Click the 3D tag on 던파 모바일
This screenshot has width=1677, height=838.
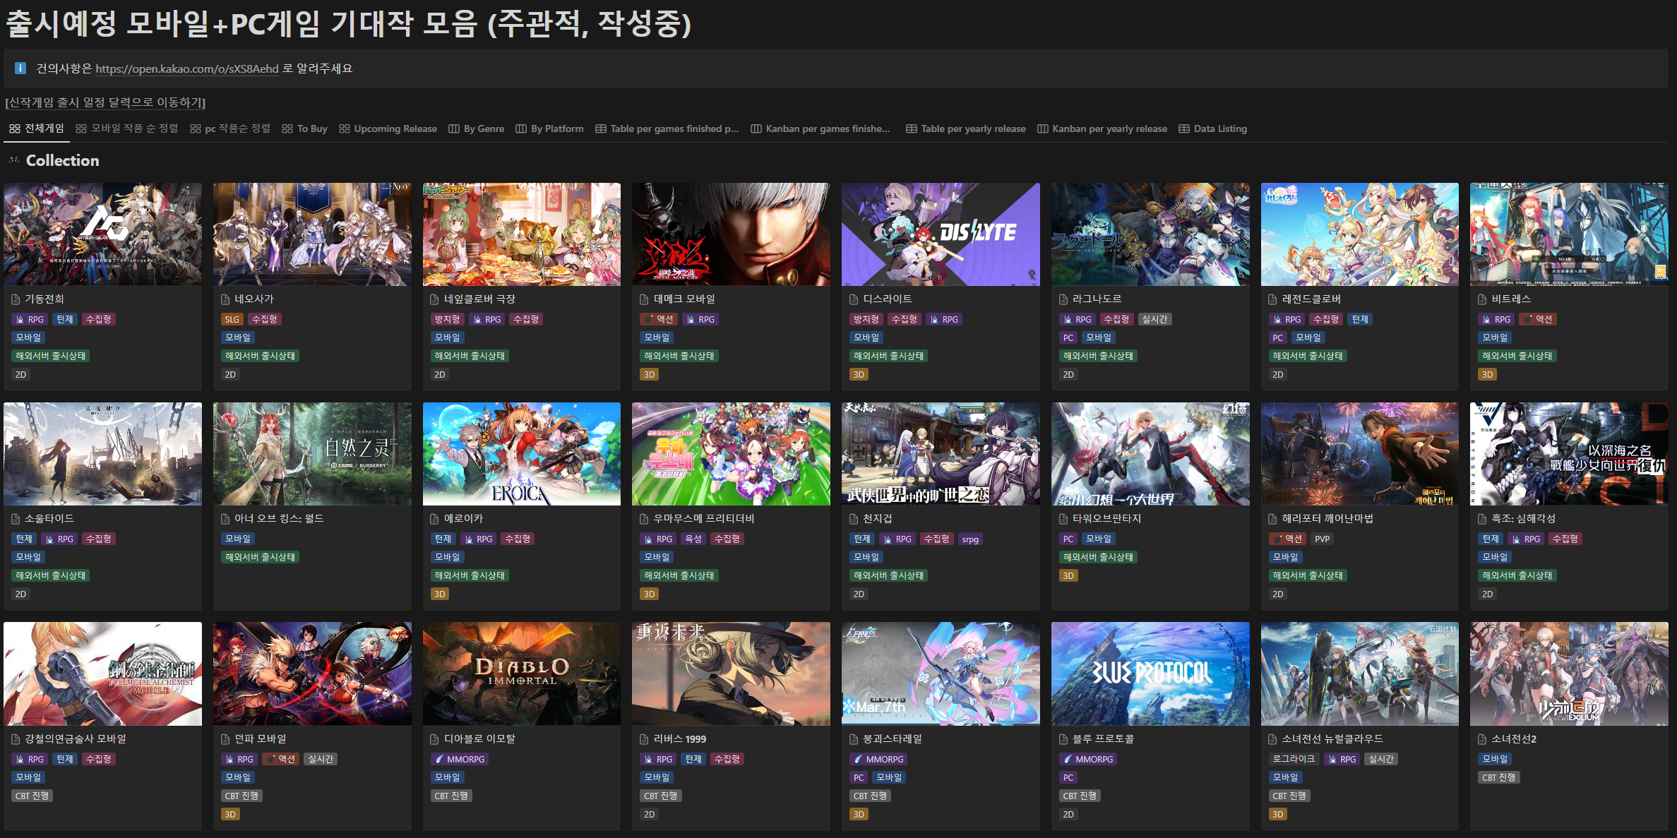[x=230, y=815]
